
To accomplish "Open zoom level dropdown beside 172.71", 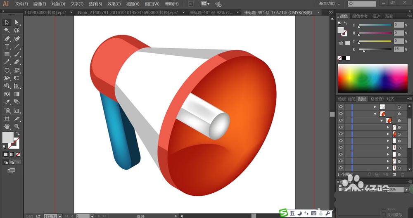I will click(60, 216).
